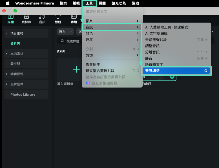Choose 分離音訊 from submenu
Image resolution: width=219 pixels, height=168 pixels.
click(x=176, y=52)
